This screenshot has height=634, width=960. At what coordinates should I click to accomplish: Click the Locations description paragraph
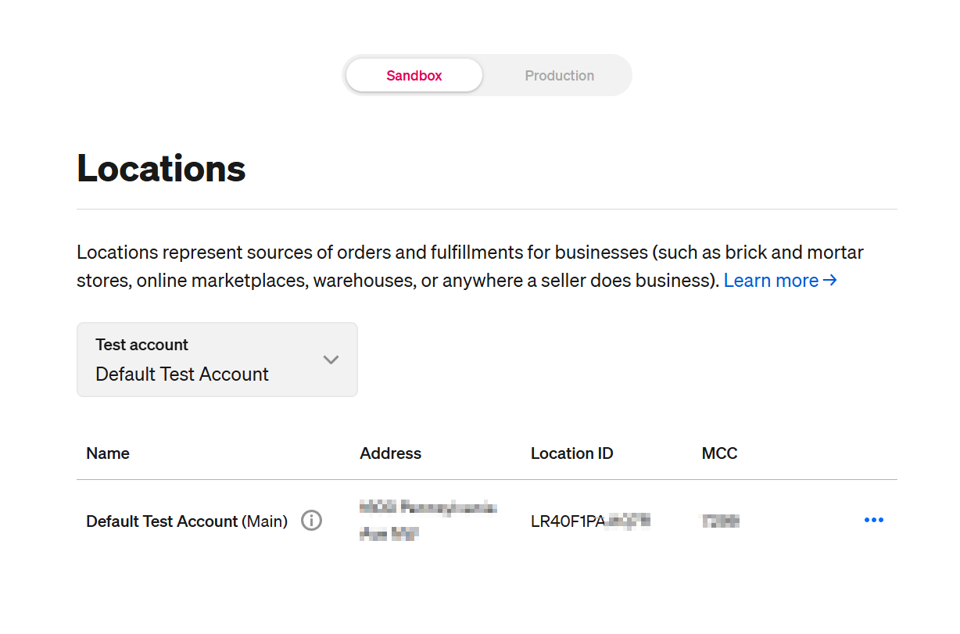469,267
